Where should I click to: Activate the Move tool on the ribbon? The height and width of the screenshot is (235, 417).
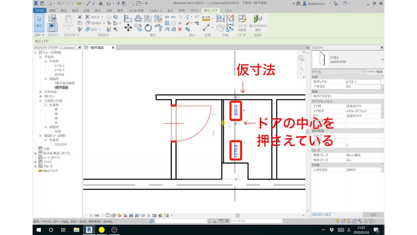click(128, 27)
